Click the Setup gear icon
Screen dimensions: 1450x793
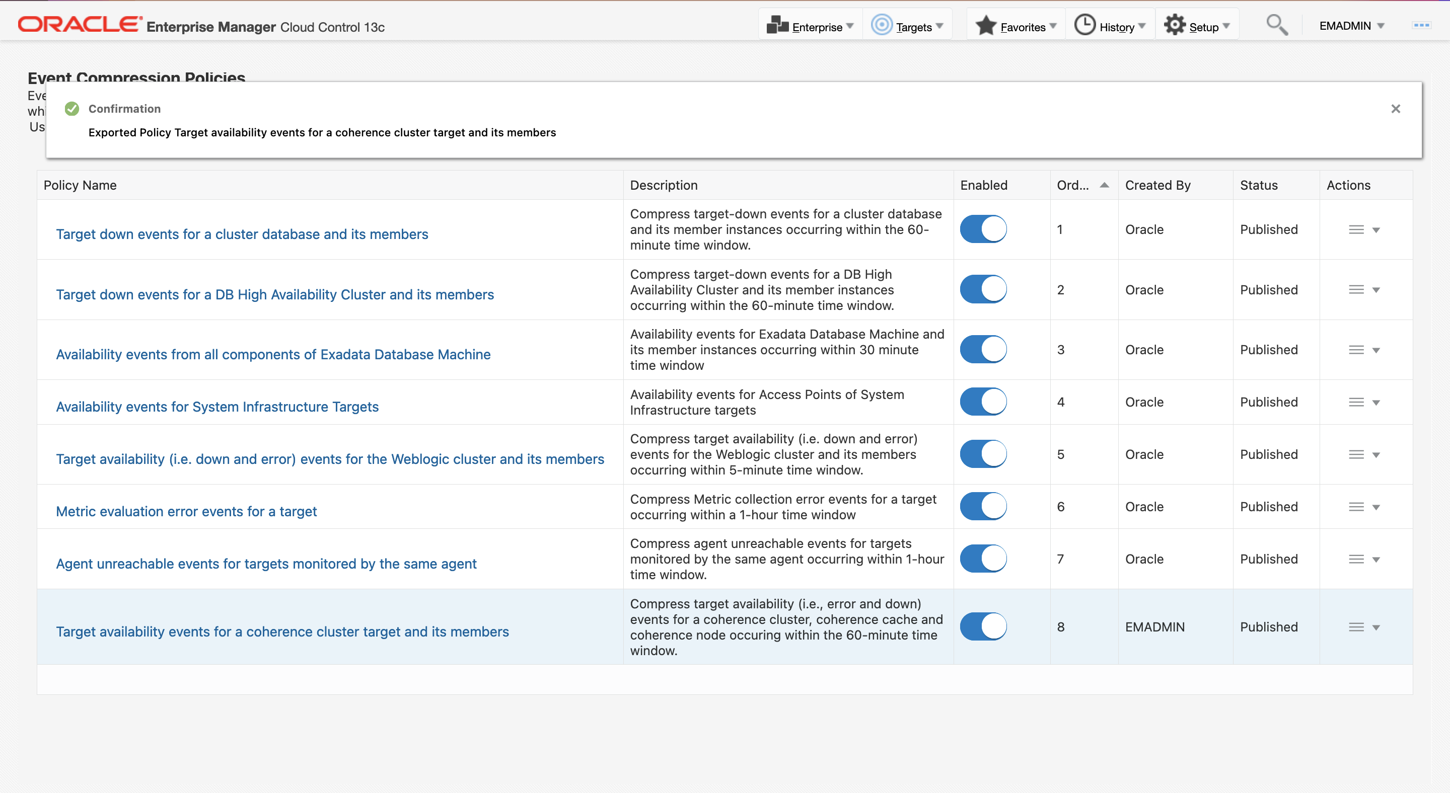(x=1175, y=25)
